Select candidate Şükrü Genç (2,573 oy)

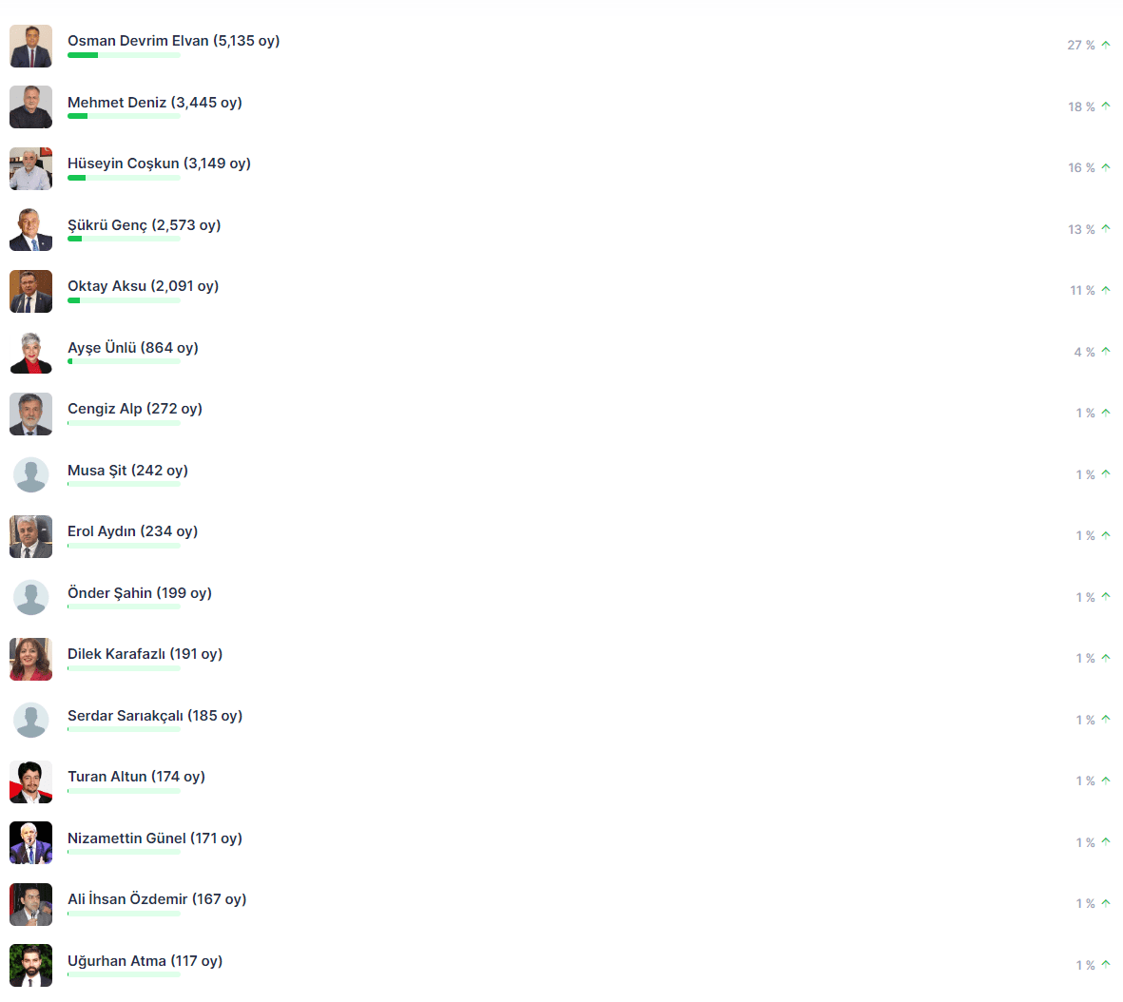coord(144,225)
